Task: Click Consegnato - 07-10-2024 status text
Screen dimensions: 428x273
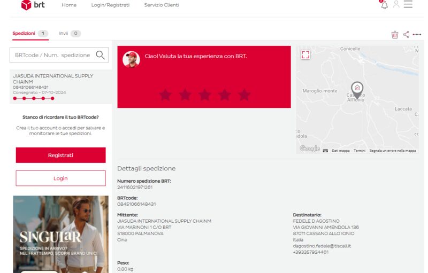Action: coord(39,92)
